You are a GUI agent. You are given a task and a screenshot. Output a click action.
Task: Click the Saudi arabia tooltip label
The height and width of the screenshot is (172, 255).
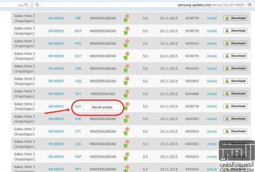pyautogui.click(x=102, y=107)
